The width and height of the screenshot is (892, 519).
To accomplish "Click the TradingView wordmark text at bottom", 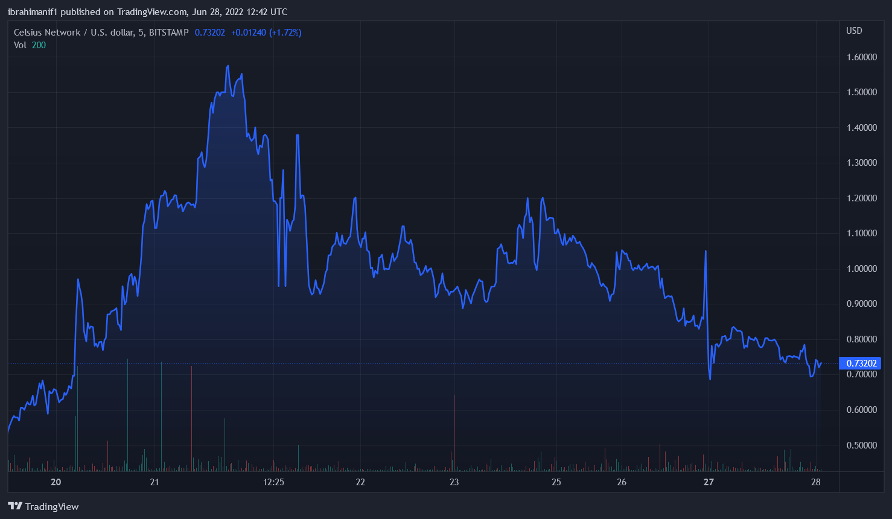I will 52,506.
